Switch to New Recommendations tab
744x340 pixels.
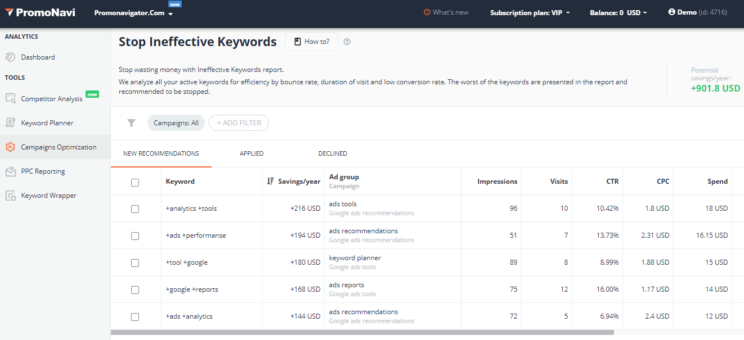(x=161, y=153)
